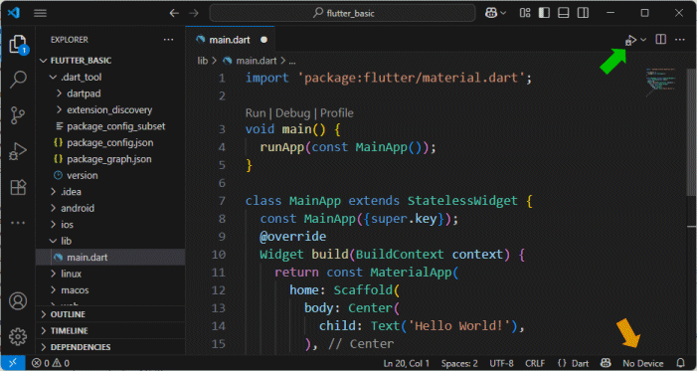Screen dimensions: 697x371
Task: Change UTF-8 file encoding
Action: [x=501, y=363]
